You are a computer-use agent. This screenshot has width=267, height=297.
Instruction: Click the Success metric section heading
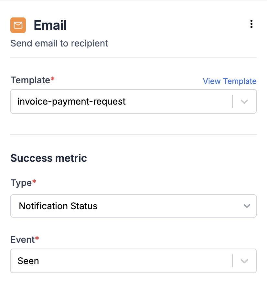(48, 158)
